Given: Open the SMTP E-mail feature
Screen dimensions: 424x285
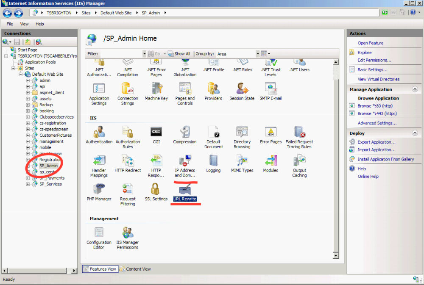Looking at the screenshot, I should (271, 92).
